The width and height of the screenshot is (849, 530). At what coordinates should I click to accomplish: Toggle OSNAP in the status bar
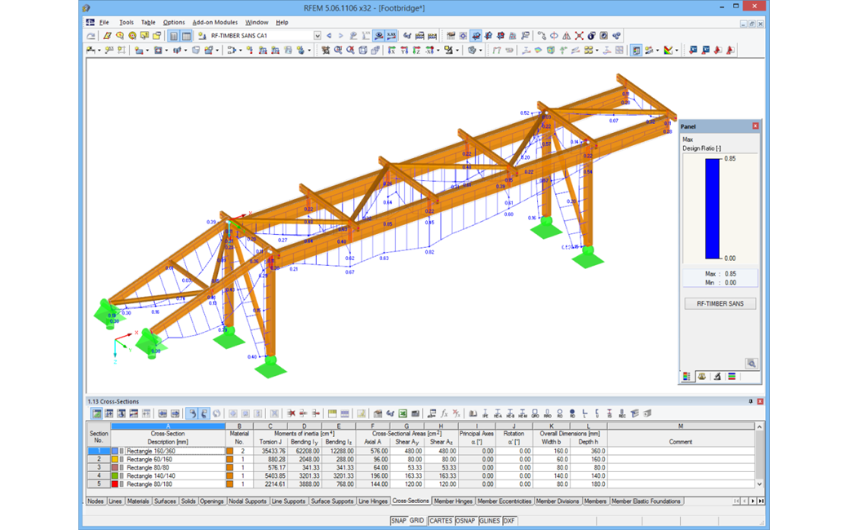point(465,520)
